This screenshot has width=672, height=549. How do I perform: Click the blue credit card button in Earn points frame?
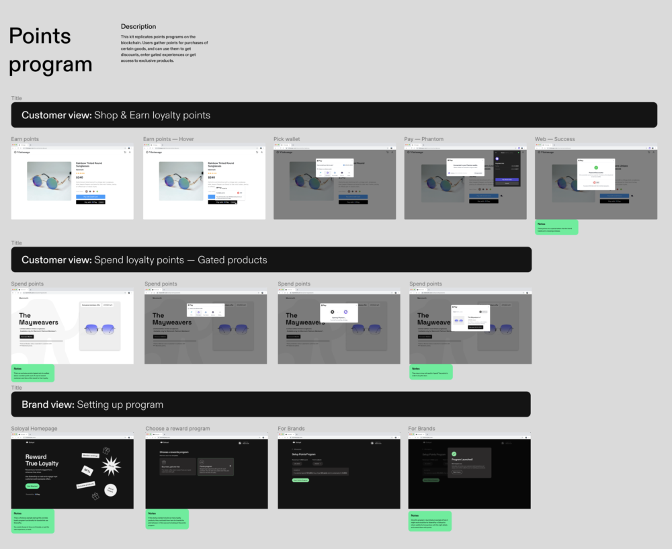click(91, 197)
